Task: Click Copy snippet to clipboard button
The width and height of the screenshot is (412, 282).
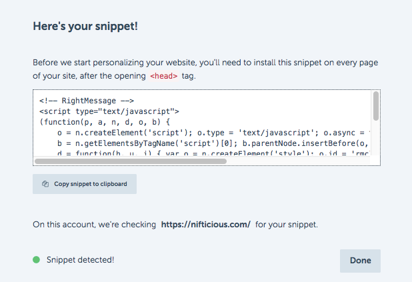Action: pyautogui.click(x=85, y=184)
